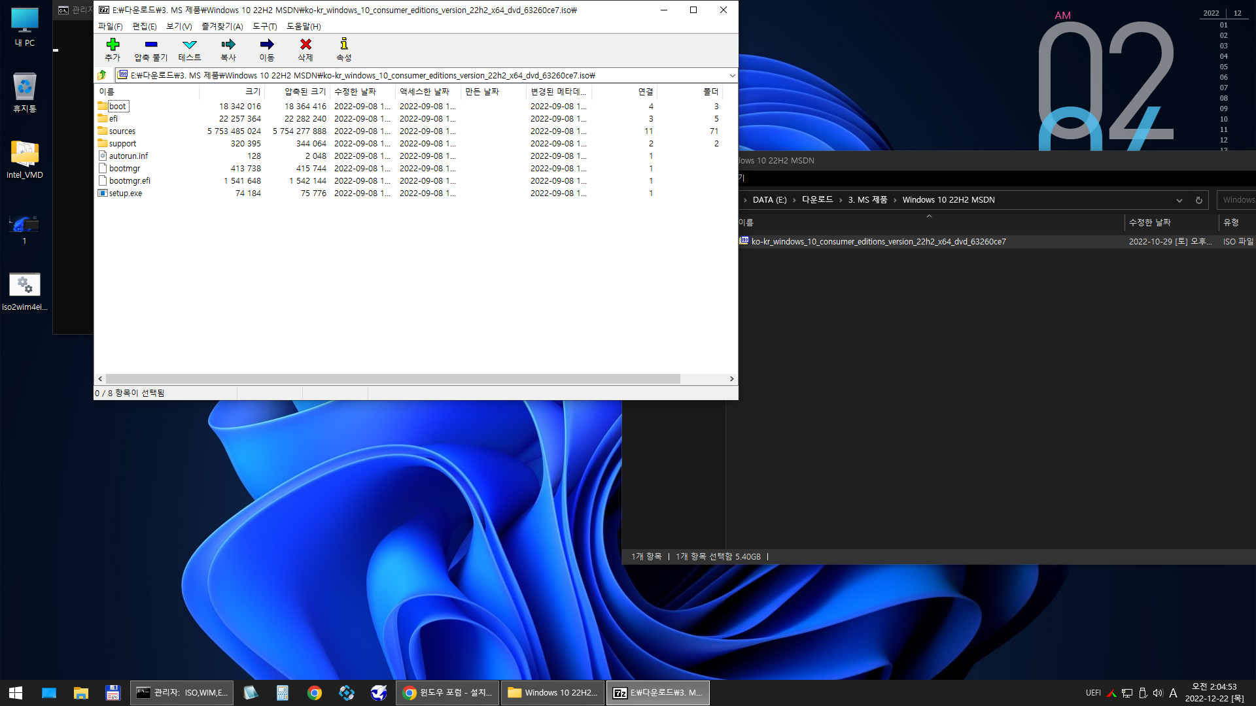Select the setup.exe file icon
The image size is (1256, 706).
[x=103, y=193]
